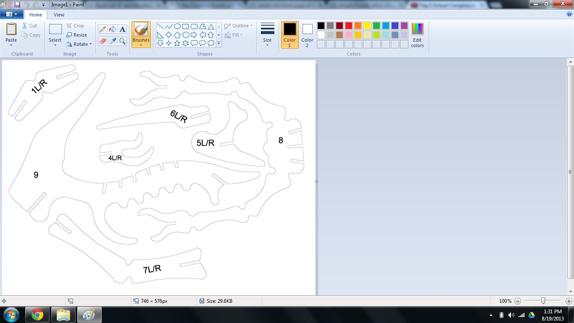Open the Paint file menu button
The height and width of the screenshot is (323, 574).
(11, 14)
